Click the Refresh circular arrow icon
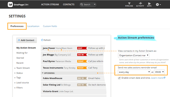Viewport: 170px width, 97px height. pos(42,40)
